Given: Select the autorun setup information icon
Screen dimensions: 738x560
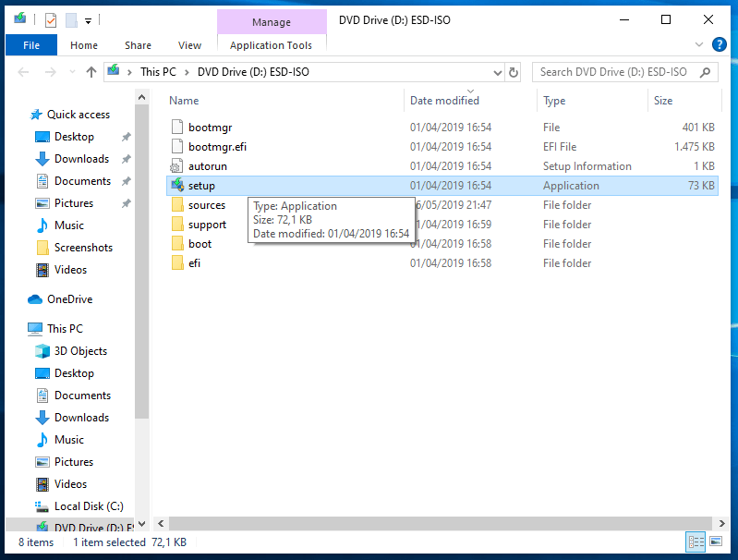Looking at the screenshot, I should point(176,165).
